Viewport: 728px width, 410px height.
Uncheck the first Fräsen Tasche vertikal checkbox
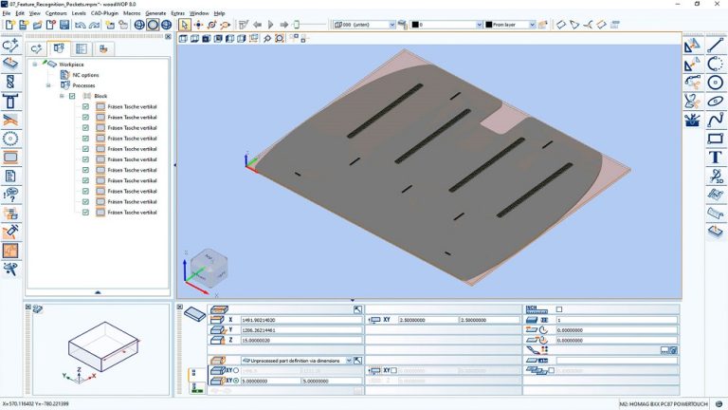(x=85, y=106)
